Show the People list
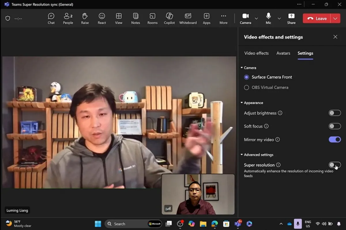Viewport: 346px width, 230px height. [x=68, y=18]
